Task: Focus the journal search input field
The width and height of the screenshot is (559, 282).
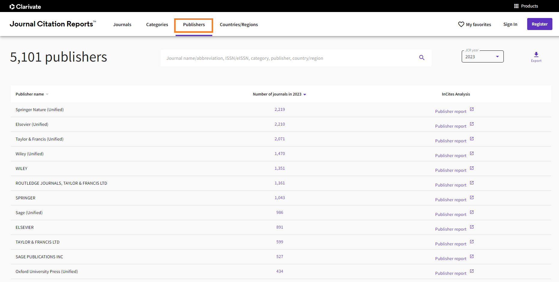Action: click(x=296, y=58)
